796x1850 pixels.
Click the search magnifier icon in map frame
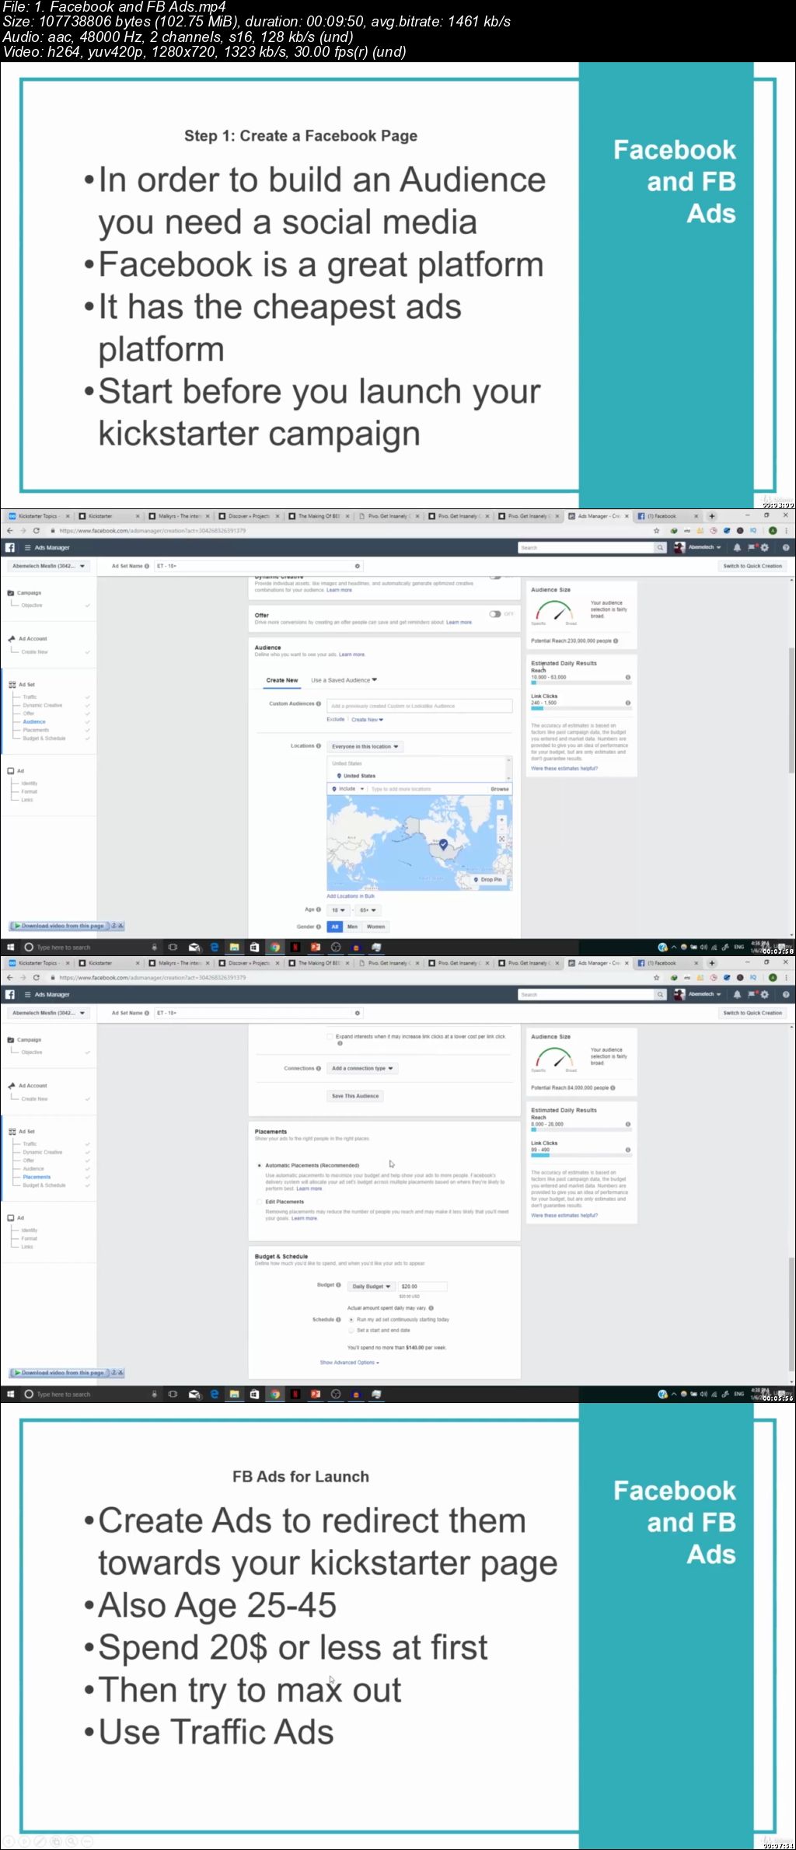click(660, 548)
